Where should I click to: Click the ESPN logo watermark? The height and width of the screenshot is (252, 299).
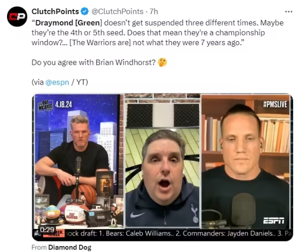[x=273, y=220]
